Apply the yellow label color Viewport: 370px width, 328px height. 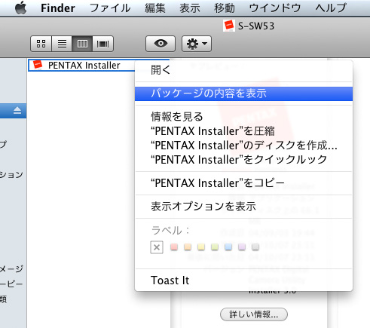click(x=201, y=247)
